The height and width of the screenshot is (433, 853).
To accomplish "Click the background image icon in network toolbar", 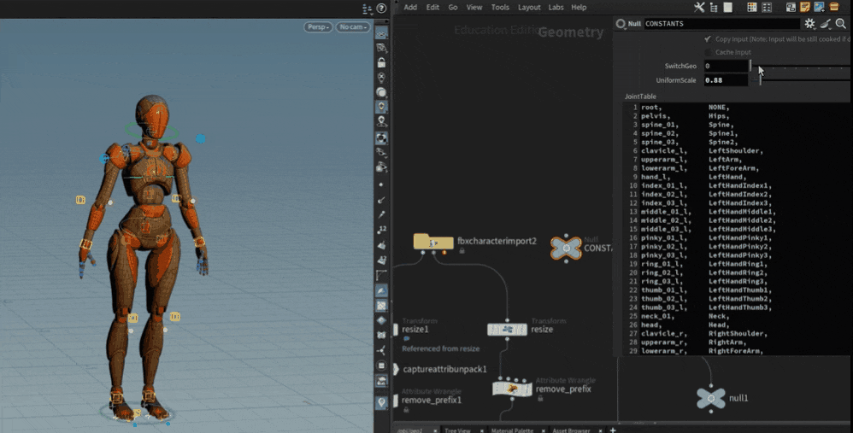I will pos(820,7).
